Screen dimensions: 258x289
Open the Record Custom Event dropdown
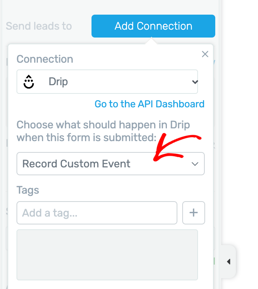111,164
